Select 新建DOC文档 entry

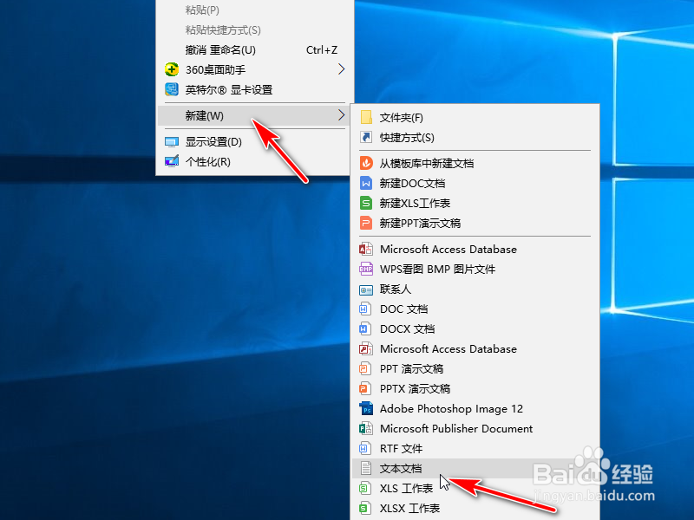coord(475,183)
